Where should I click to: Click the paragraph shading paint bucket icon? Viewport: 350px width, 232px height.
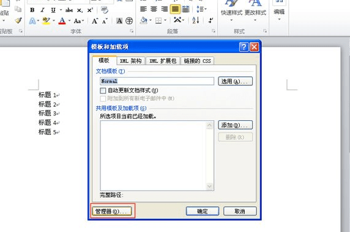pyautogui.click(x=144, y=21)
